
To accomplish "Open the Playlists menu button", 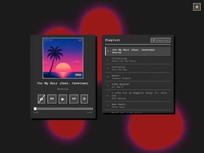I will tap(161, 40).
